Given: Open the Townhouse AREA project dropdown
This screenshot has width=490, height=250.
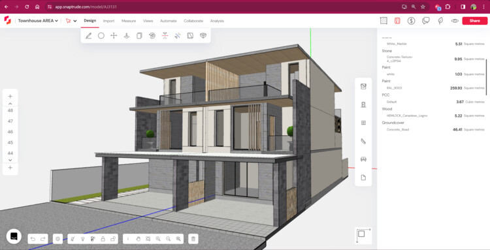Looking at the screenshot, I should (x=38, y=21).
